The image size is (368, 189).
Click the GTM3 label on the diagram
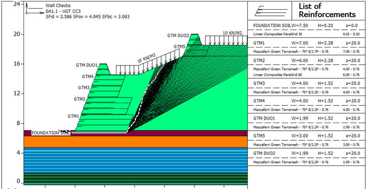coord(84,88)
